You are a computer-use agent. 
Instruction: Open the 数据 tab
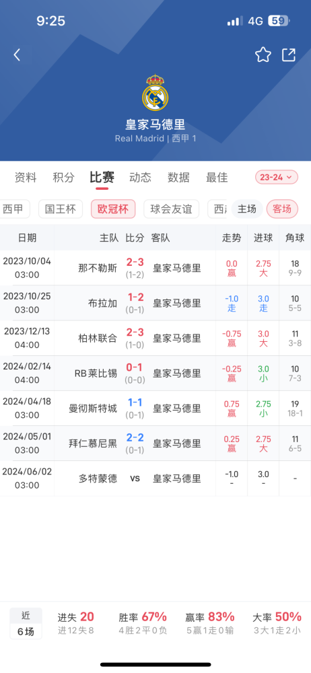[x=178, y=177]
